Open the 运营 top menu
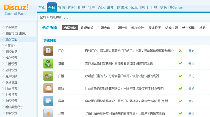Viewport: 210px width, 117px height. (134, 8)
